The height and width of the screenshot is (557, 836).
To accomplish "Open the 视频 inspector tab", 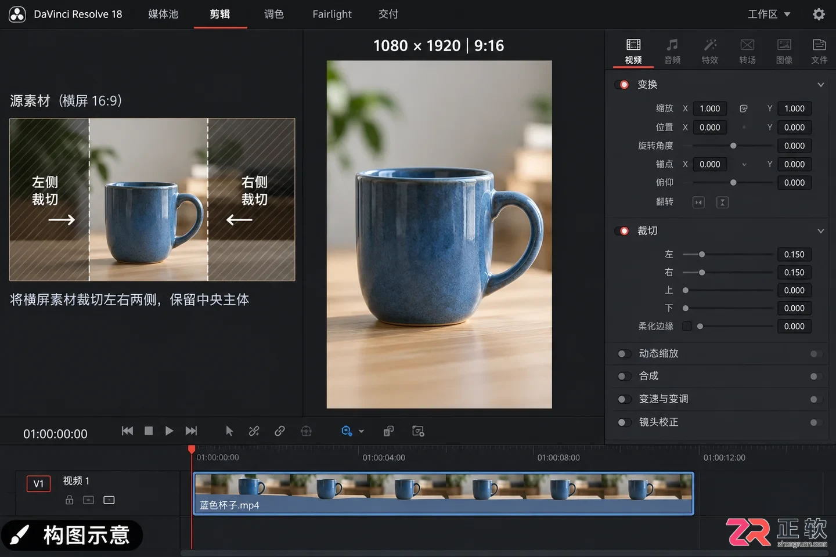I will coord(633,51).
